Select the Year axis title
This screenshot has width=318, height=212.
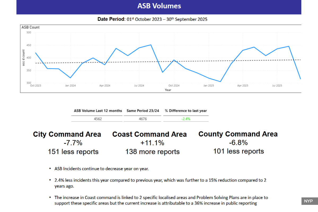[x=168, y=90]
